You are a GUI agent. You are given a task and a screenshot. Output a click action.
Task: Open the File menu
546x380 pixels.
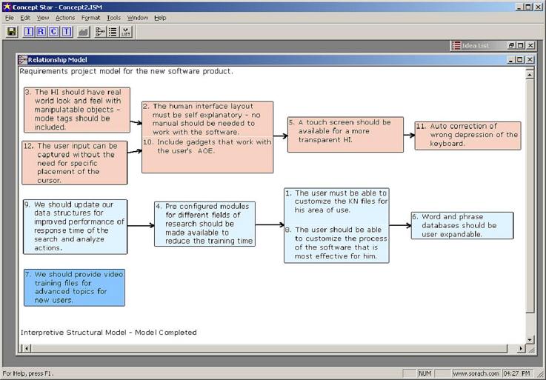tap(10, 18)
